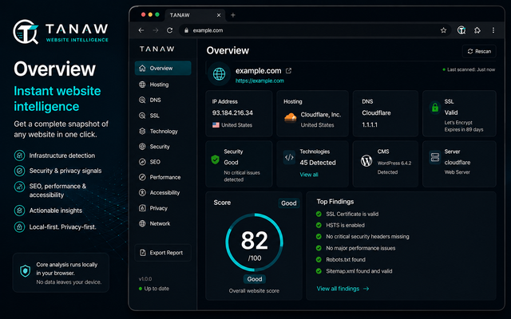Click the Expires in 89 days text

pos(464,129)
